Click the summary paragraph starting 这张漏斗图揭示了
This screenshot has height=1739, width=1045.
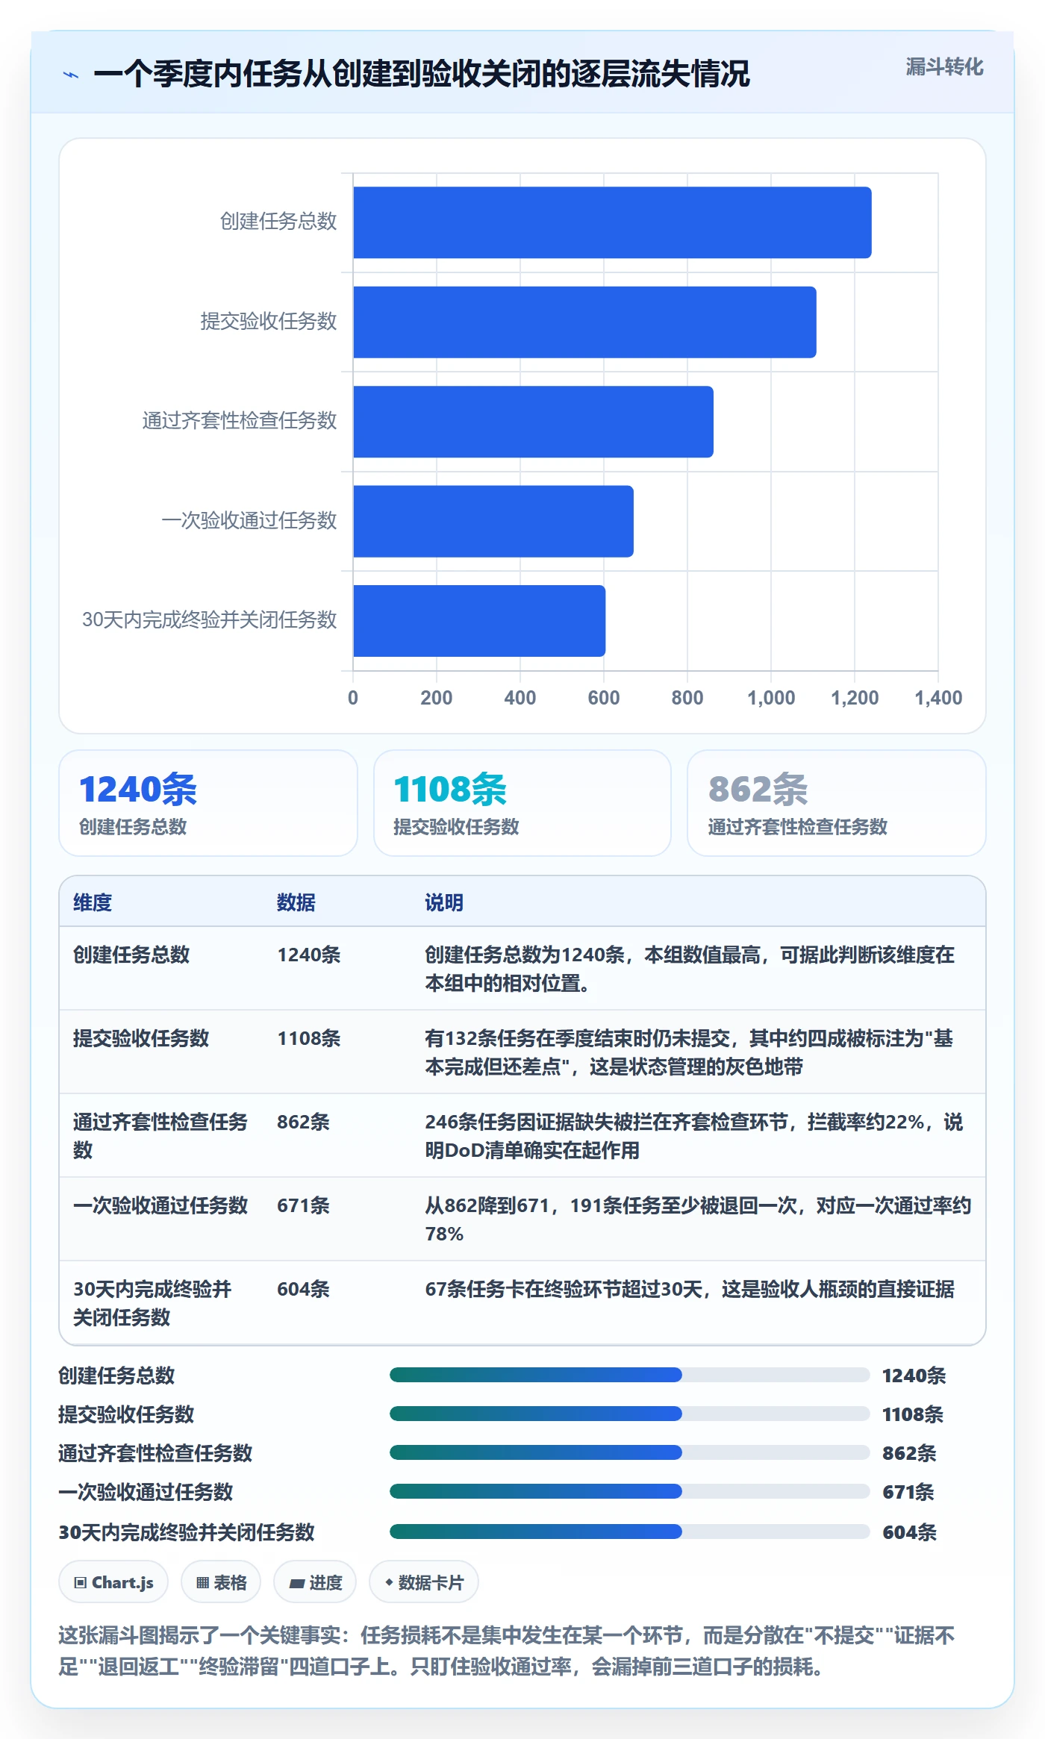[507, 1651]
